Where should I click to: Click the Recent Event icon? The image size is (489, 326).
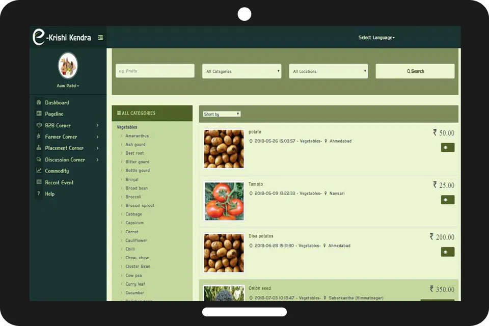(39, 182)
